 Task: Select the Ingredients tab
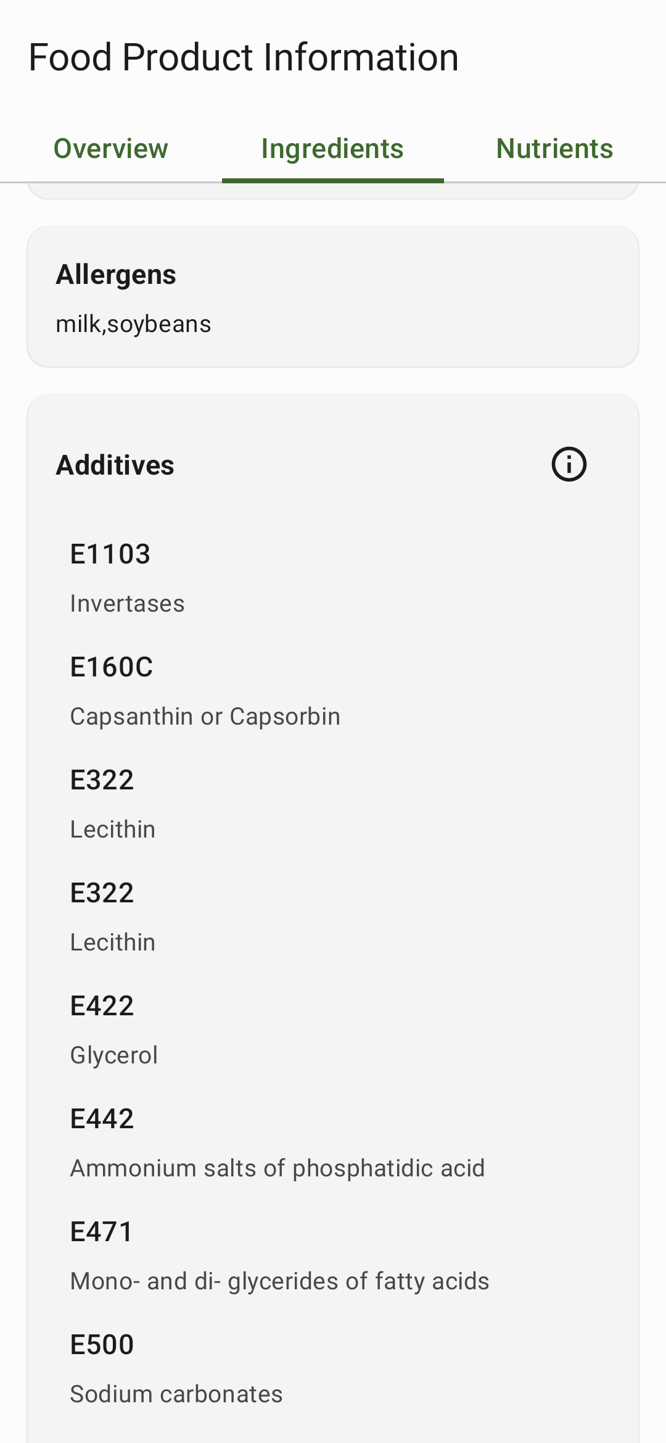[x=332, y=149]
